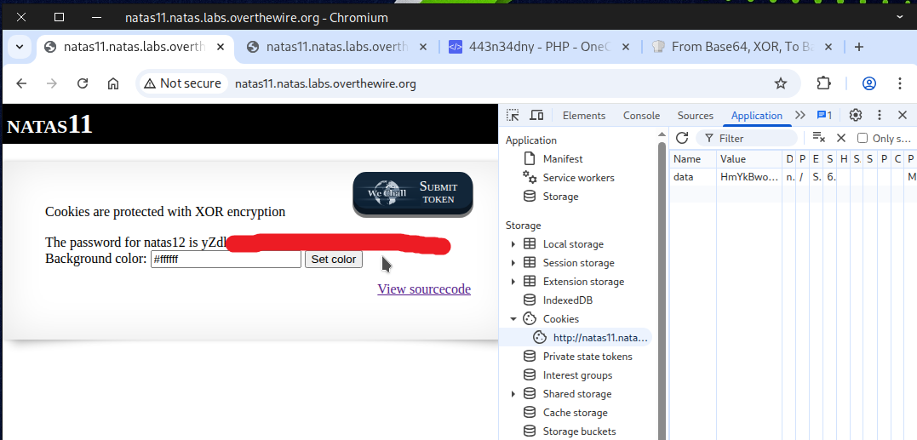Screen dimensions: 917x440
Task: Open the DevTools issues counter
Action: tap(824, 115)
